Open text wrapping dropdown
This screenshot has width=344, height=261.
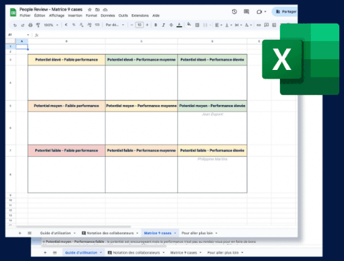pos(238,25)
